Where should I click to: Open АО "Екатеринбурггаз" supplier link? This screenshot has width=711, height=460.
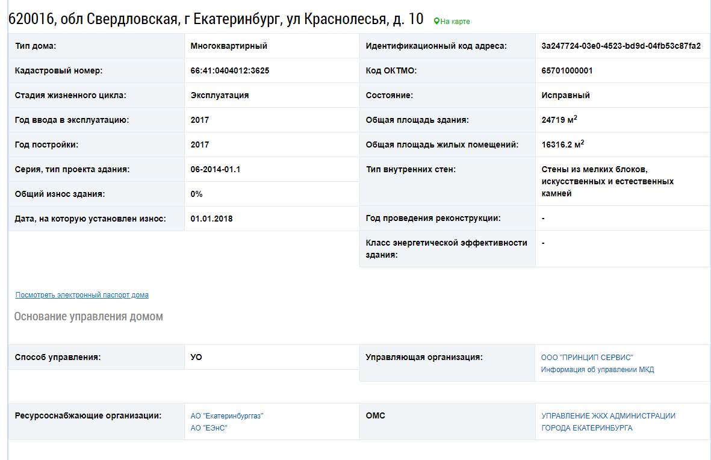tap(228, 415)
